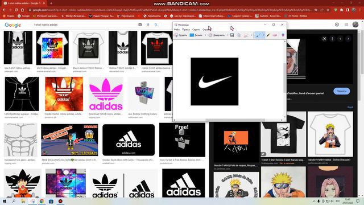Open File Explorer from the taskbar
364x205 pixels.
(x=23, y=201)
